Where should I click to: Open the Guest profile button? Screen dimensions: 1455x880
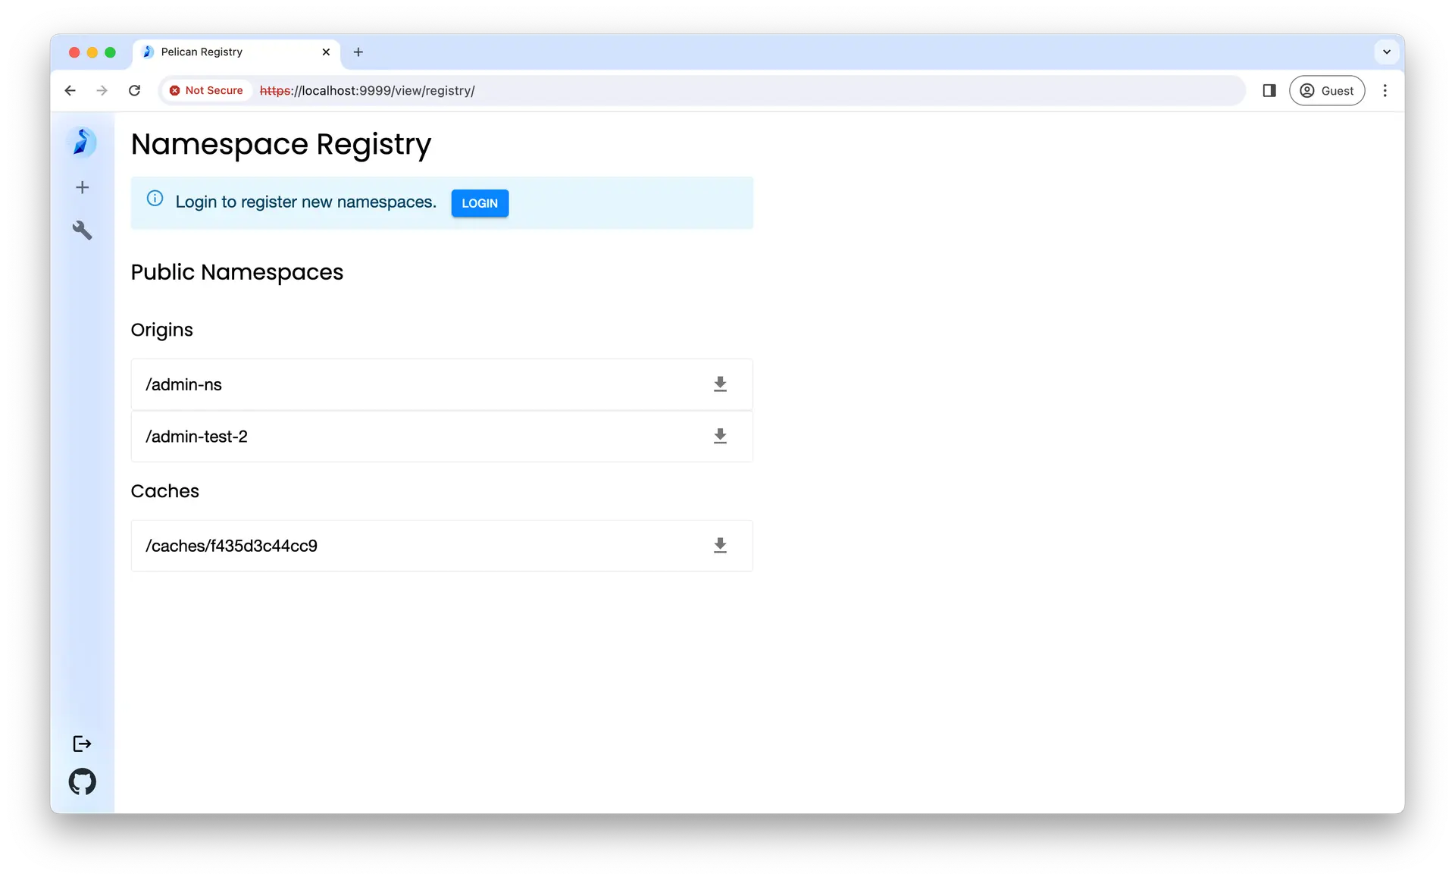click(1327, 91)
